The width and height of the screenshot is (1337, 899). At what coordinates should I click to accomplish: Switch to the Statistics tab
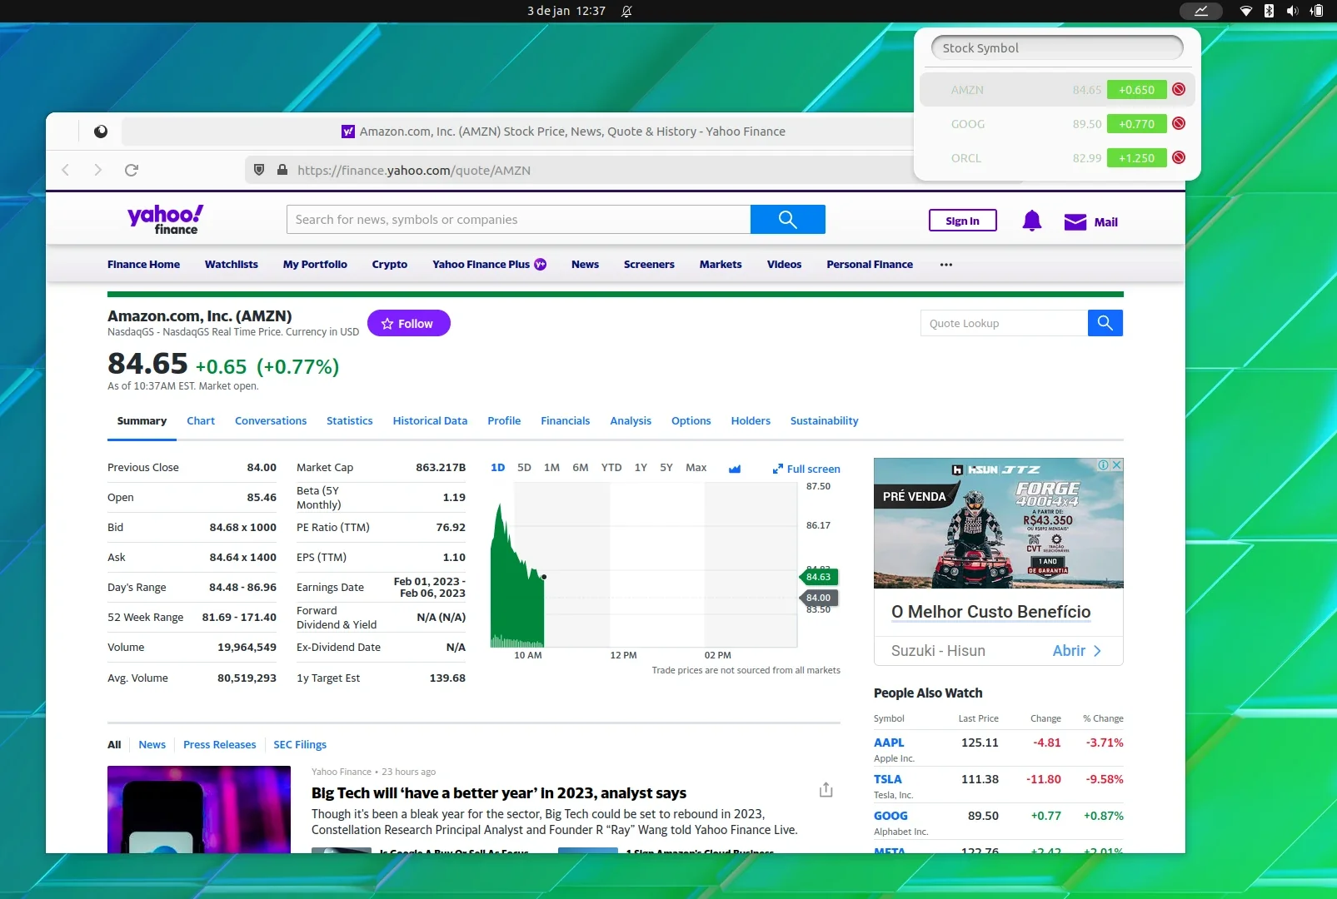[x=350, y=420]
